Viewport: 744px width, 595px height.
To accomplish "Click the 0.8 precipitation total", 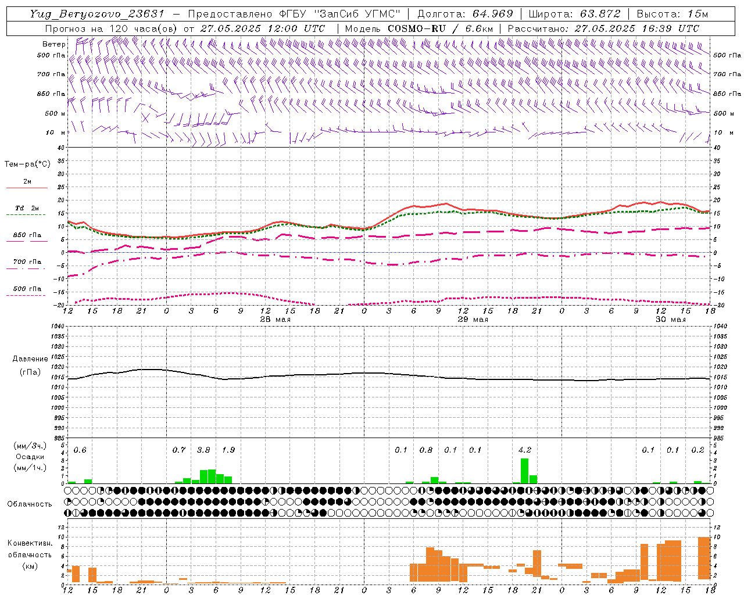I will pos(426,450).
